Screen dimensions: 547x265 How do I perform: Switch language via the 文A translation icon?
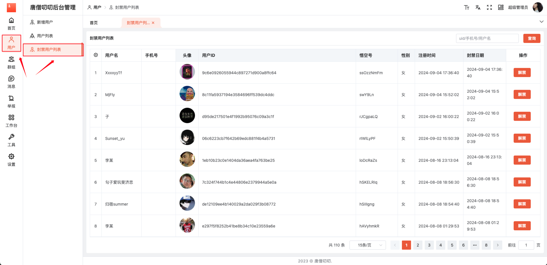tap(478, 7)
